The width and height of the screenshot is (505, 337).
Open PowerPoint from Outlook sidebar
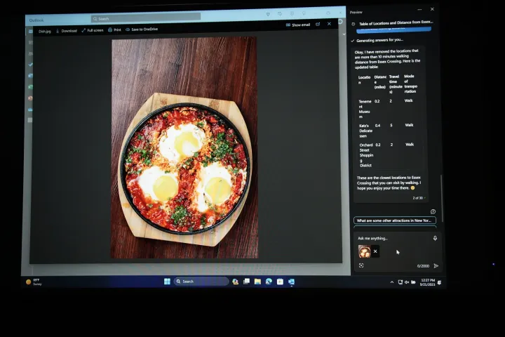pyautogui.click(x=31, y=98)
